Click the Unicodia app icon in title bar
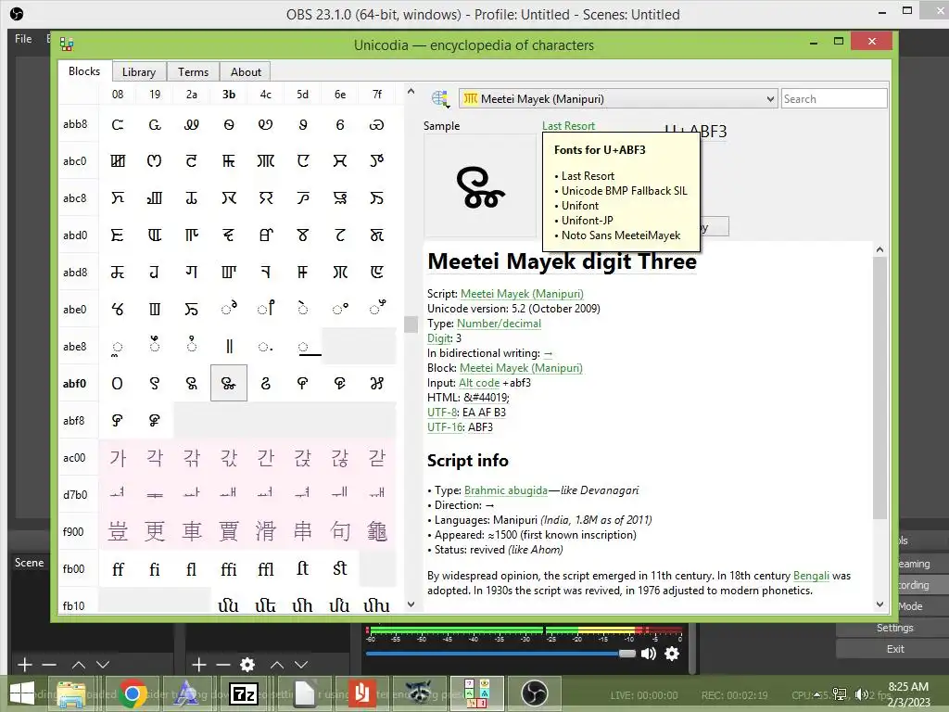Viewport: 949px width, 712px height. point(67,44)
